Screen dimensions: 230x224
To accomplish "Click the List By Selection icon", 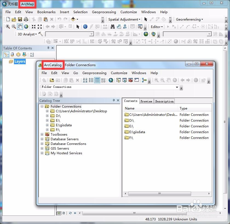I will point(24,55).
